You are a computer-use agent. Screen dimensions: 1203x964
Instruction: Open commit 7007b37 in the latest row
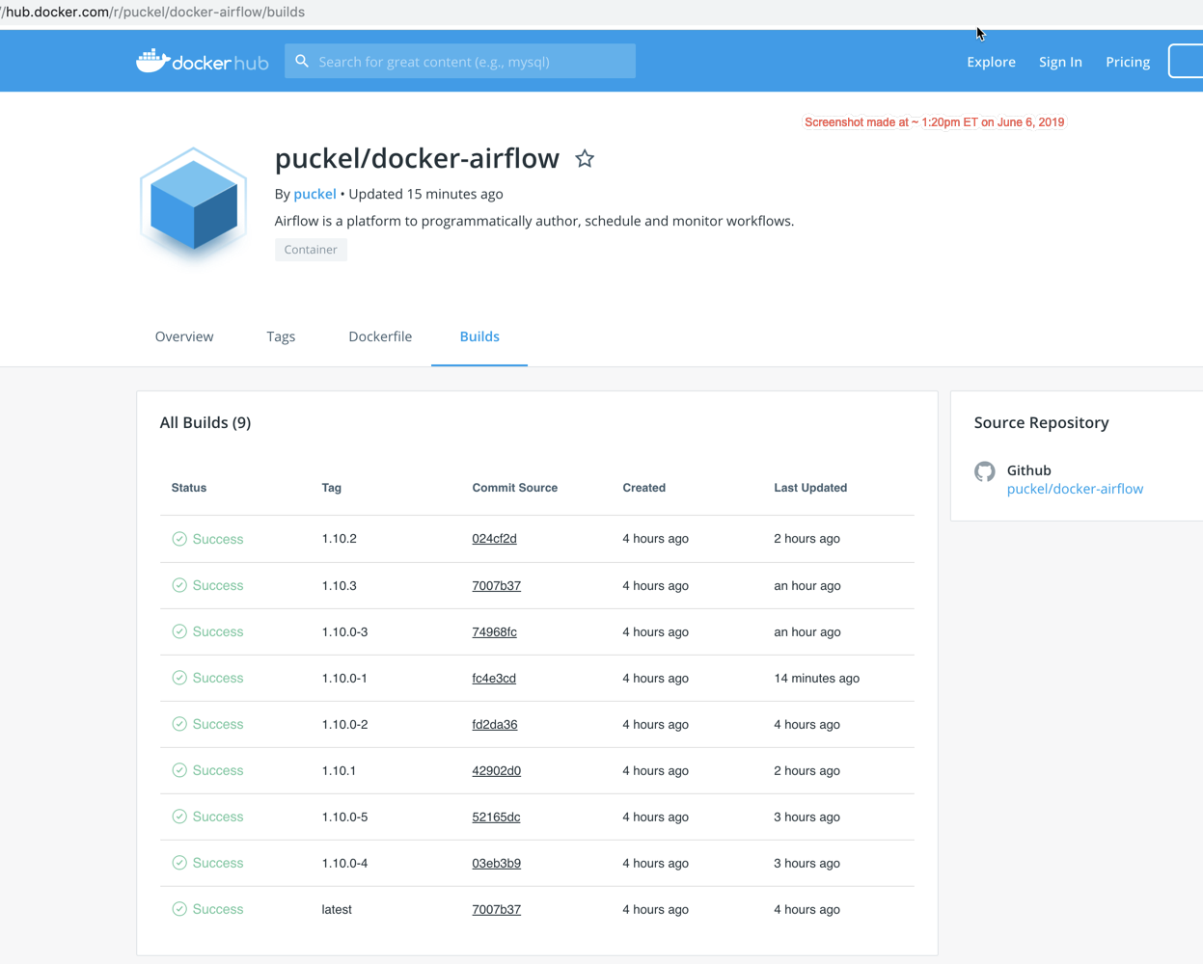coord(496,909)
